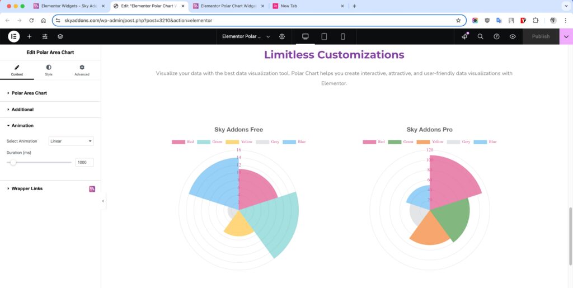Toggle Yellow legend in Sky Addons Free chart
Viewport: 573px width, 288px height.
pyautogui.click(x=239, y=141)
